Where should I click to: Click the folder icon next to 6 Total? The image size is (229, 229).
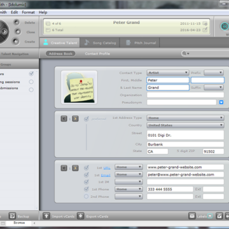48,30
